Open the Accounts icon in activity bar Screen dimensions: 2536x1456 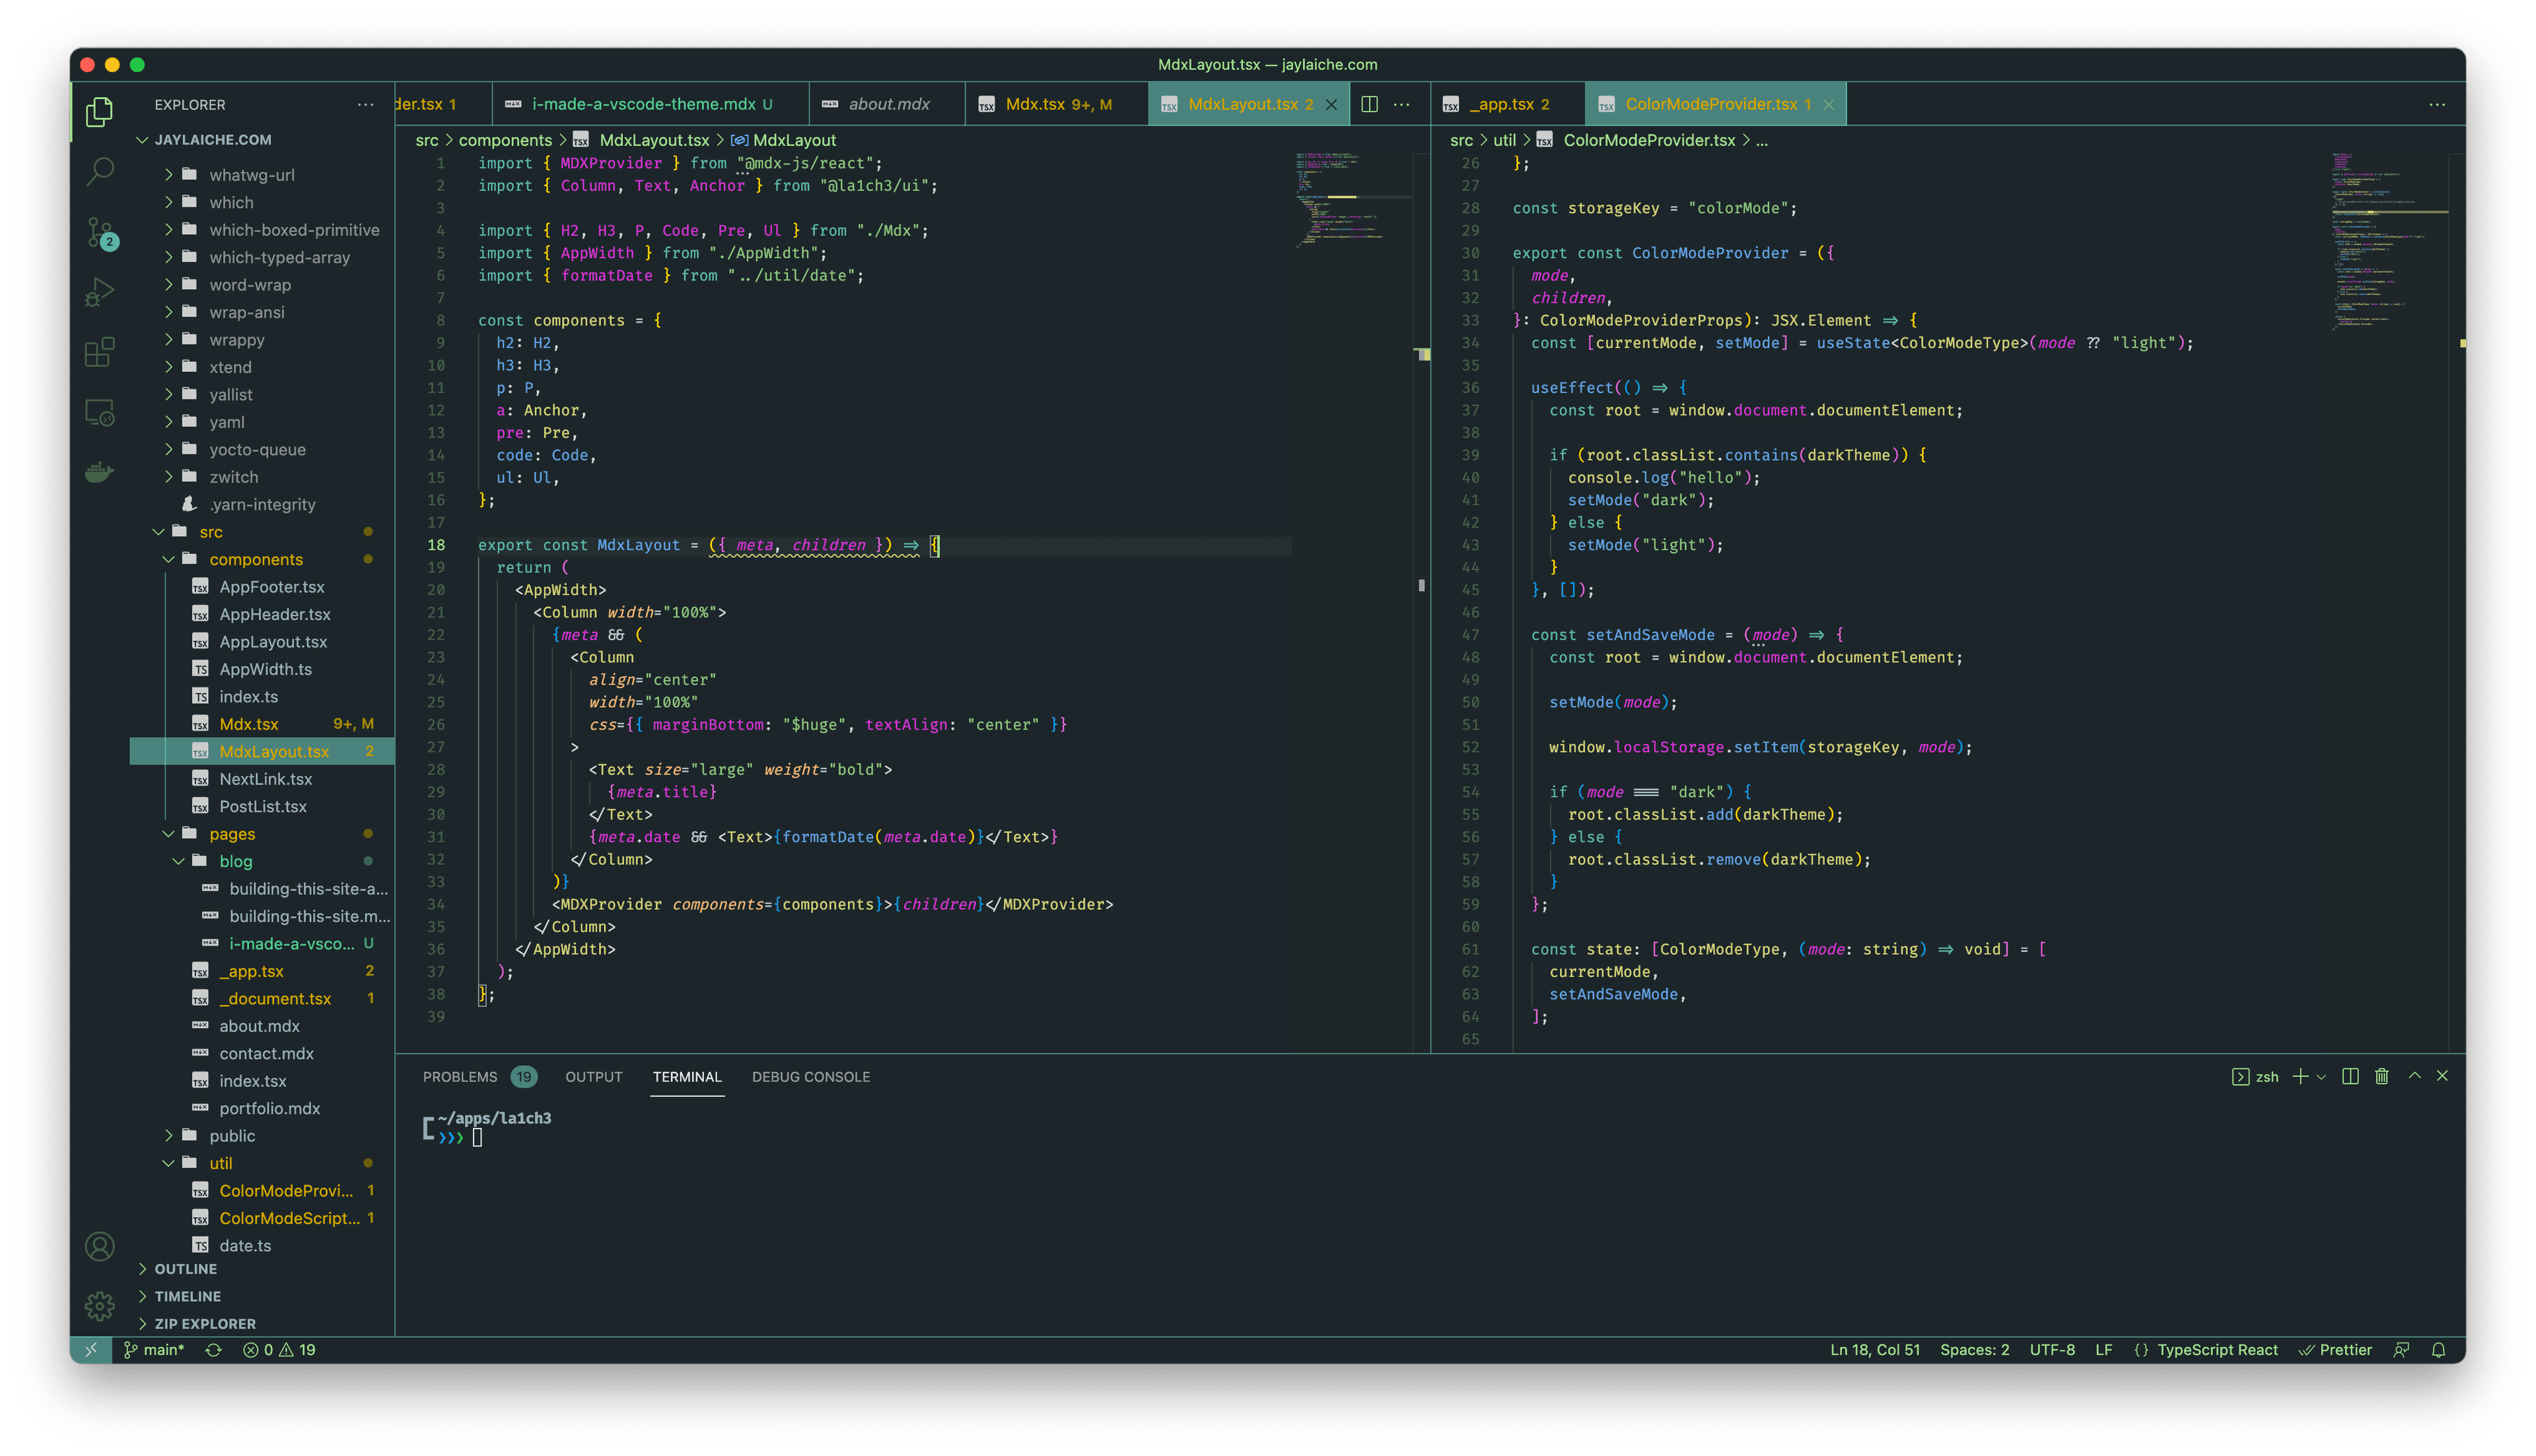pos(99,1246)
